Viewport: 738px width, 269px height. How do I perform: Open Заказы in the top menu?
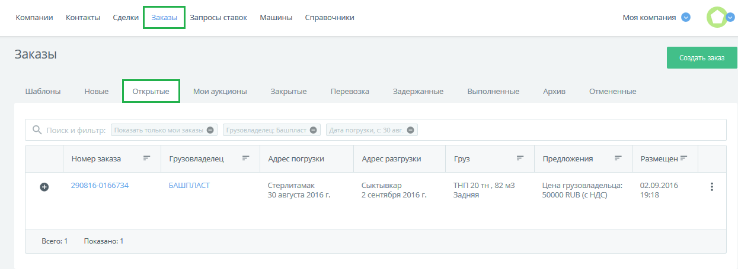coord(164,18)
